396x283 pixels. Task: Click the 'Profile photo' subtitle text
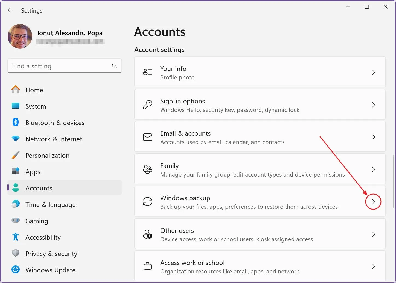[177, 78]
